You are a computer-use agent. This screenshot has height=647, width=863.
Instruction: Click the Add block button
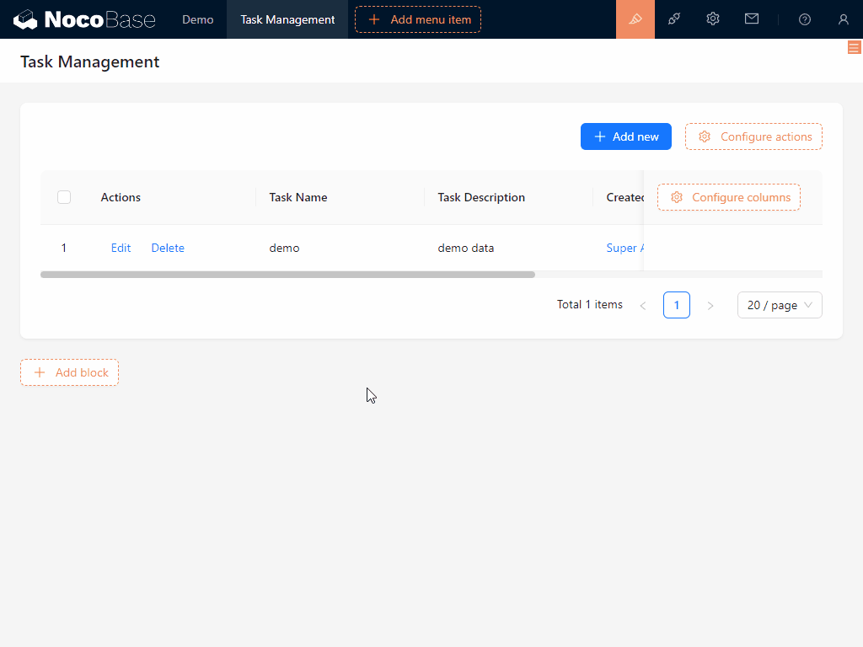[69, 372]
